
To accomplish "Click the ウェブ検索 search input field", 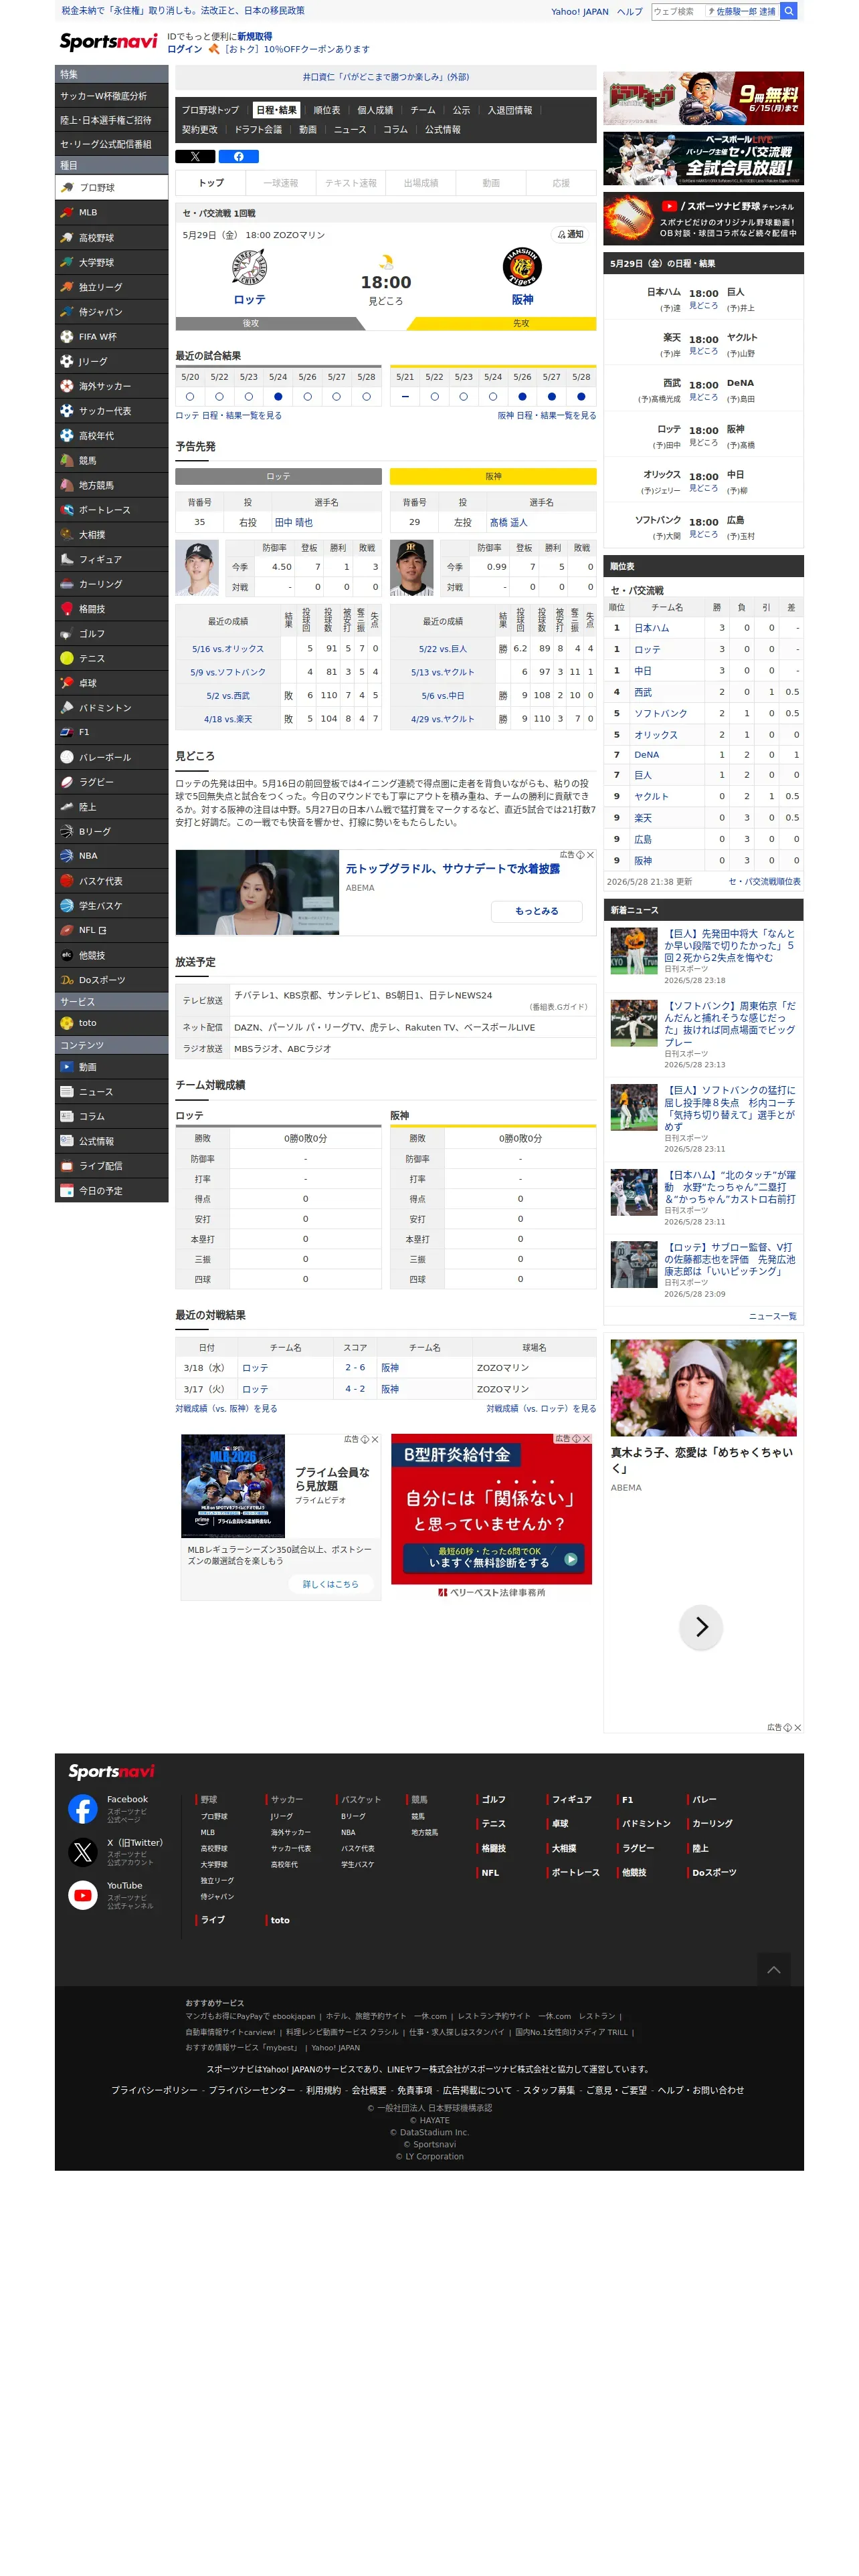I will coord(677,11).
